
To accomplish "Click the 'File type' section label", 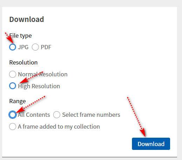I will click(21, 36).
